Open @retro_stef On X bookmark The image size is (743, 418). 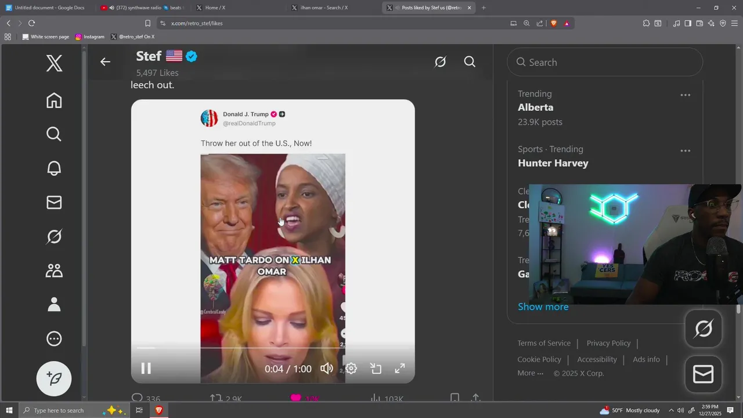132,37
